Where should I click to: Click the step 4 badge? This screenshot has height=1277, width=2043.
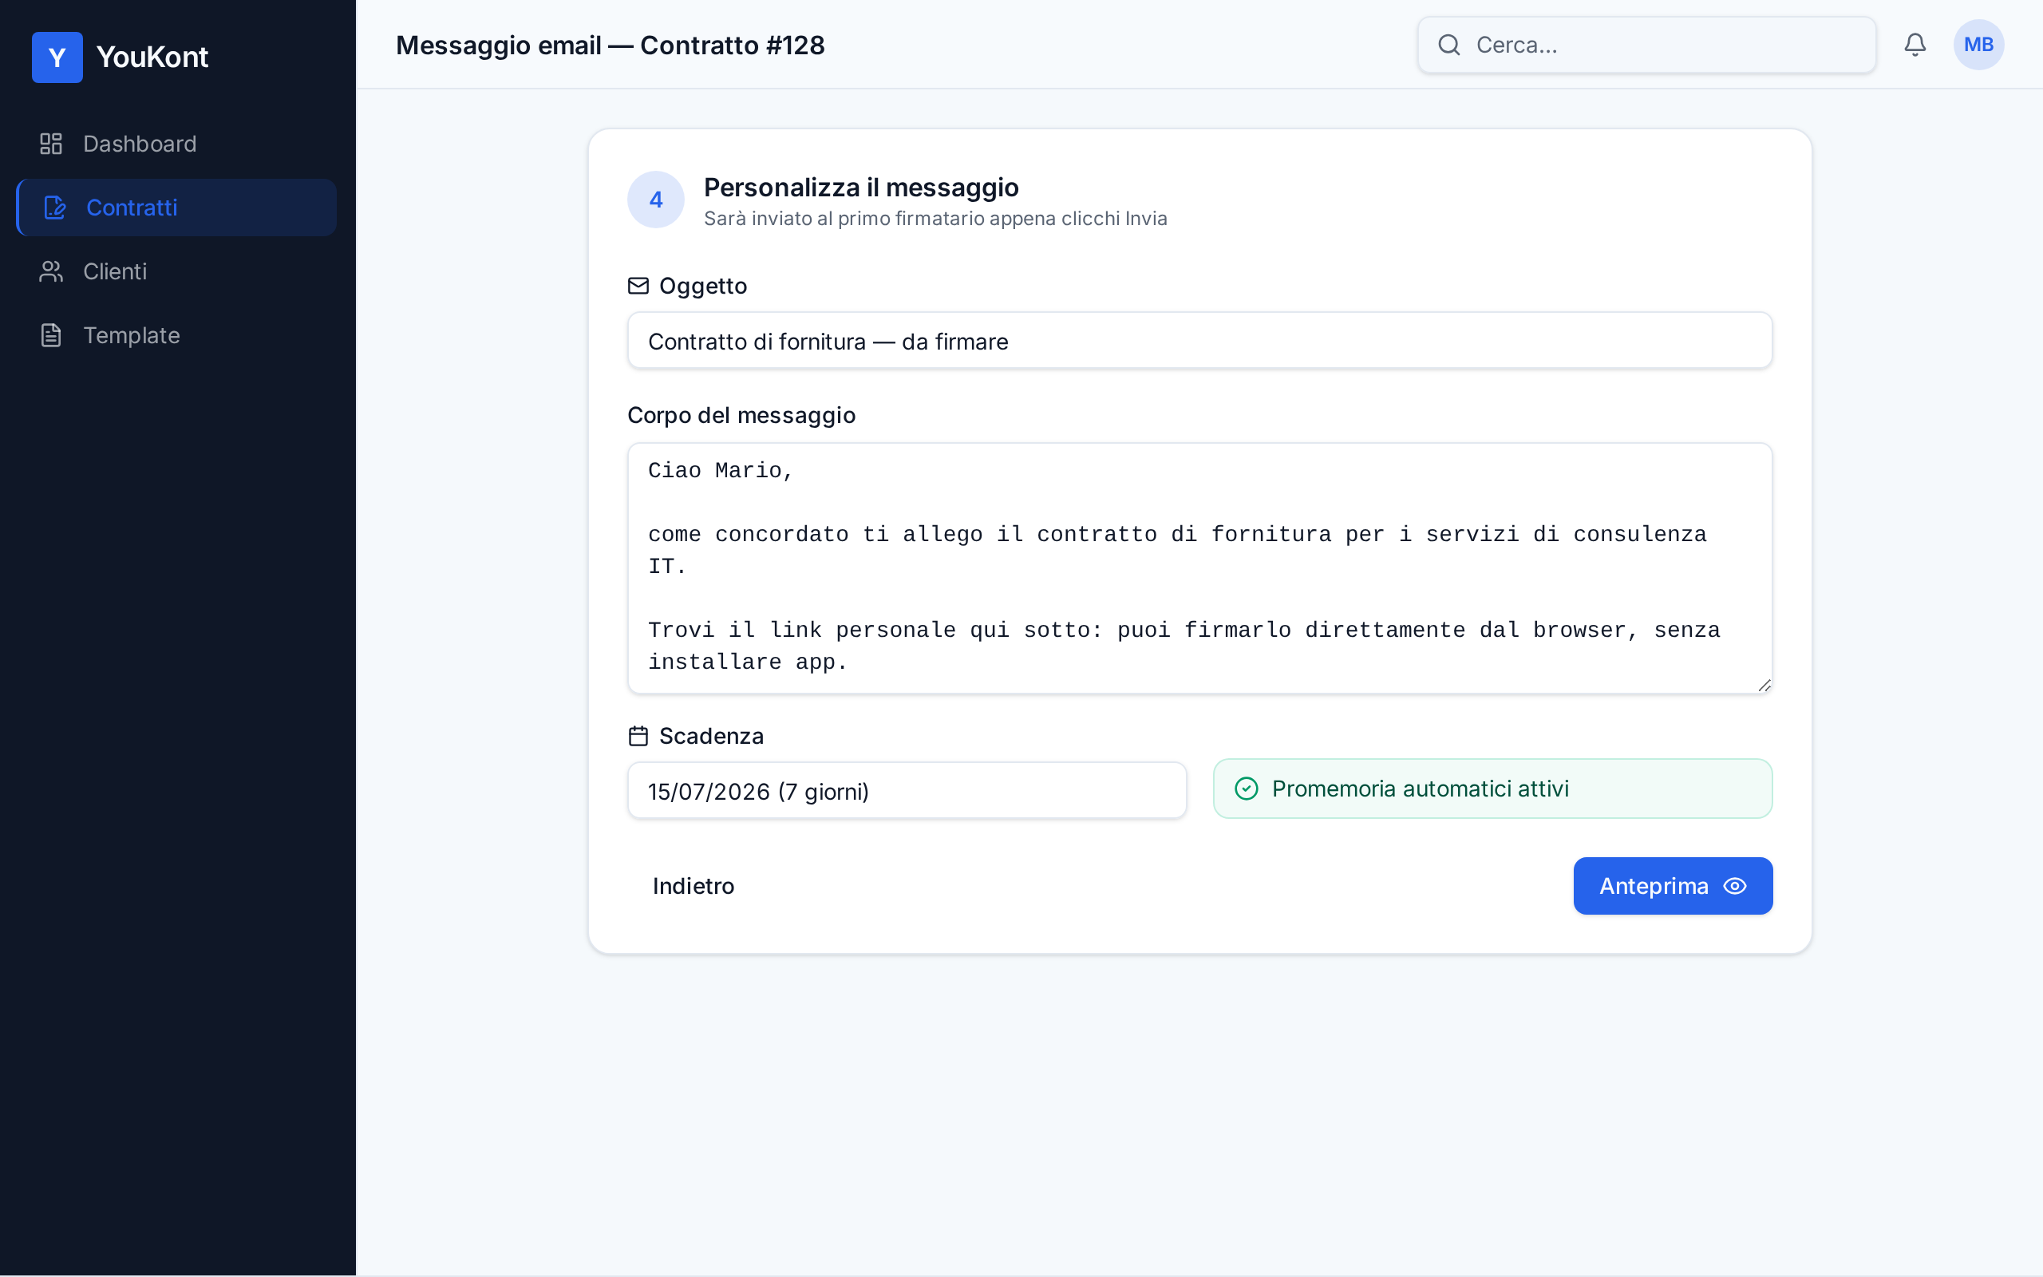(x=656, y=200)
